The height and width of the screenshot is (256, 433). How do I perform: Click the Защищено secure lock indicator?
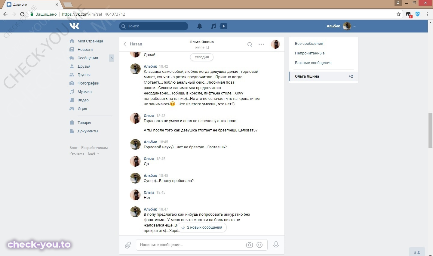44,14
